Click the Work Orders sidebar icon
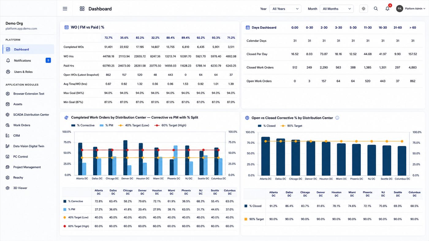This screenshot has height=241, width=429. (x=8, y=125)
